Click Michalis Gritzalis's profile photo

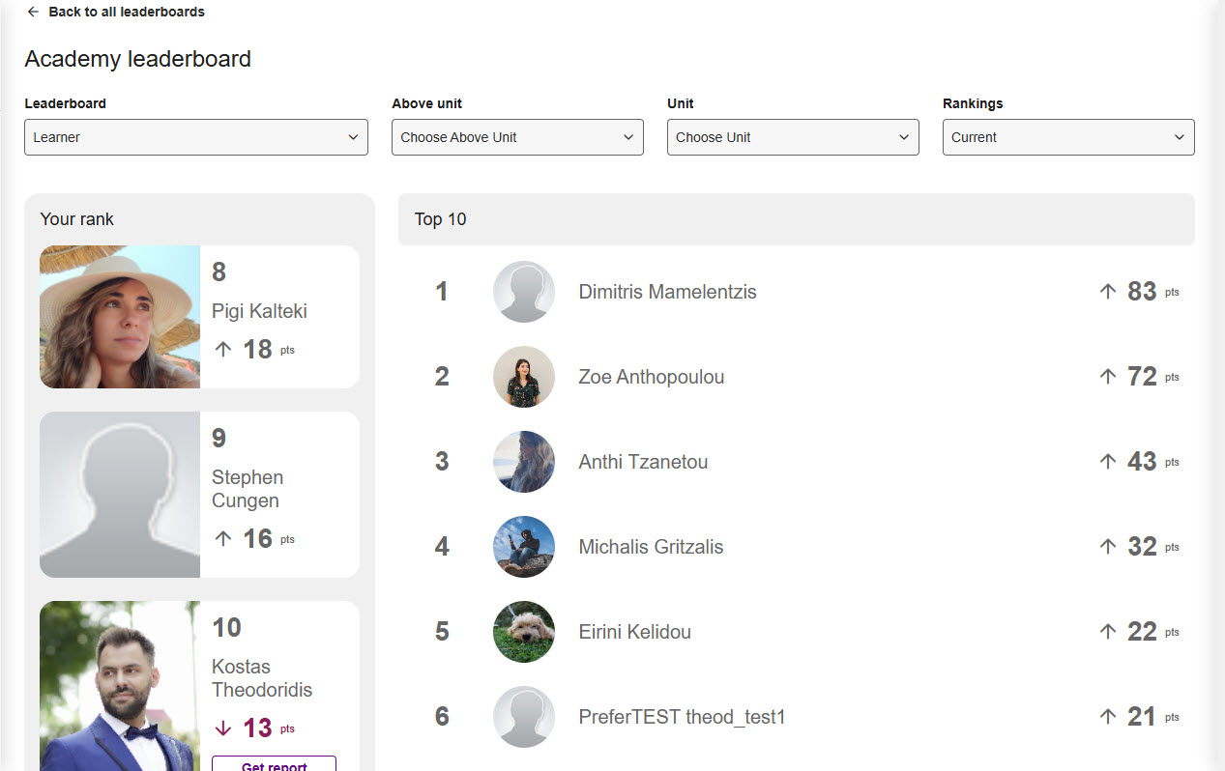pos(524,547)
